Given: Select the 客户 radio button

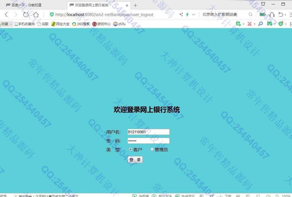Looking at the screenshot, I should click(130, 149).
